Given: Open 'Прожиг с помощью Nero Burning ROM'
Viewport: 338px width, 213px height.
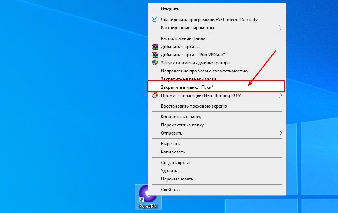Looking at the screenshot, I should 217,95.
